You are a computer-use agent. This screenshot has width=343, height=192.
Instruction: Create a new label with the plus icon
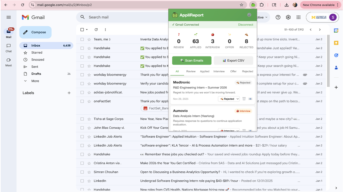coord(69,93)
